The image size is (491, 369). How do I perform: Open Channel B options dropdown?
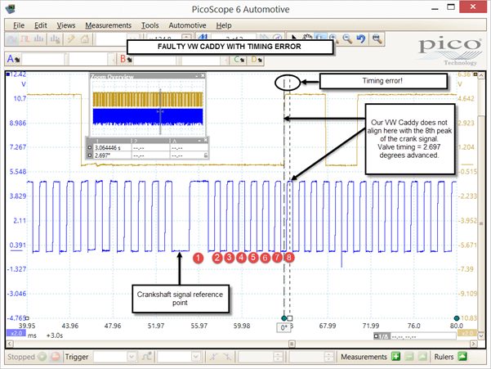126,59
